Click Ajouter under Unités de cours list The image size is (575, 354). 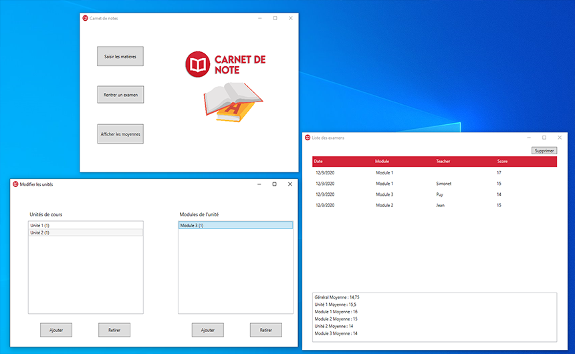tap(56, 330)
